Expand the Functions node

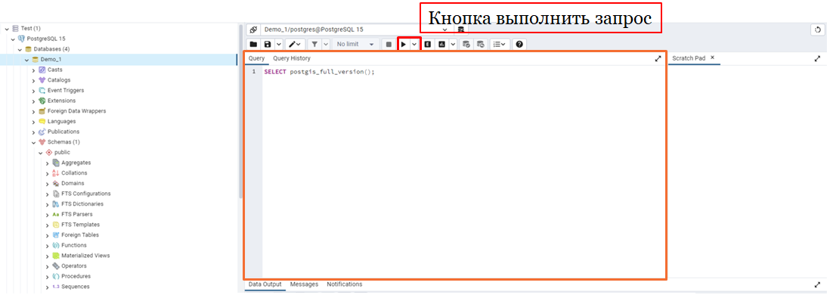pos(48,246)
